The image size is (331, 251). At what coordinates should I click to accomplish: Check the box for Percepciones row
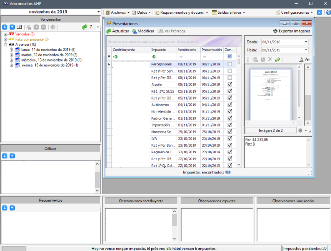pyautogui.click(x=230, y=64)
